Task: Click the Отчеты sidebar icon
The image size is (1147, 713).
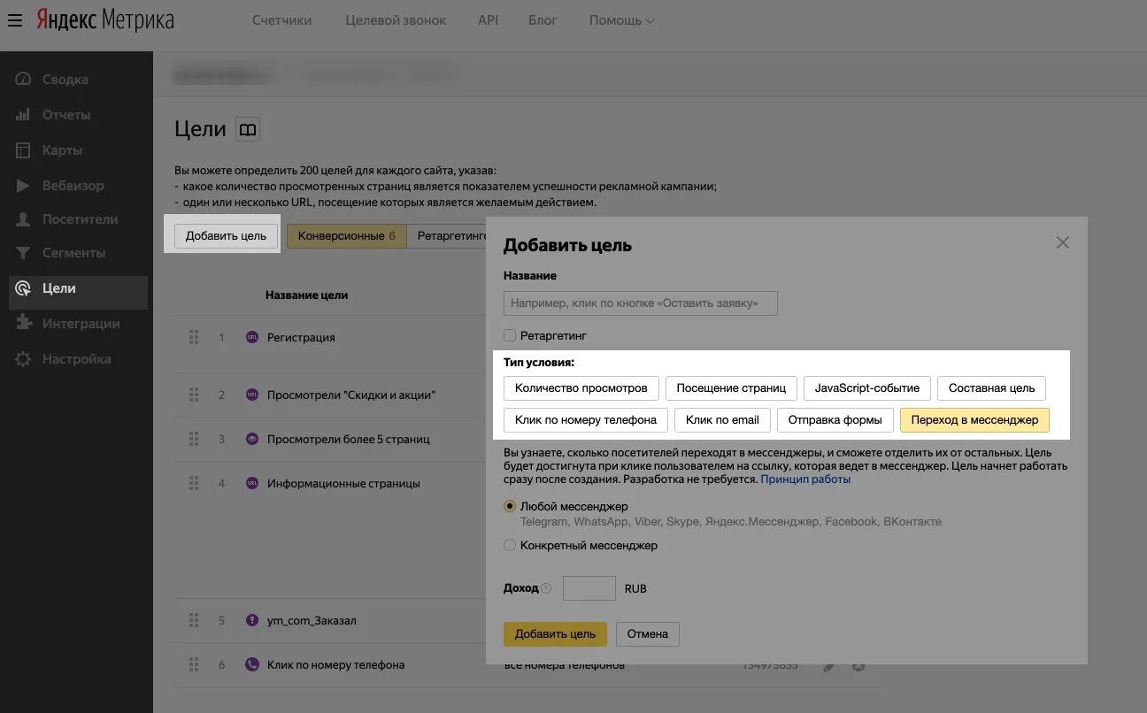Action: [x=24, y=115]
